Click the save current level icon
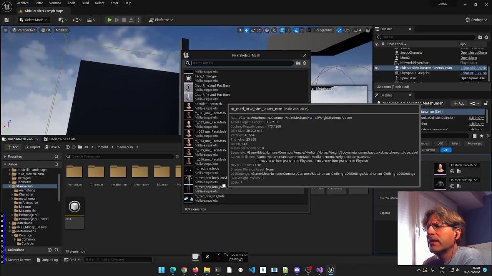This screenshot has height=276, width=492. (x=7, y=20)
